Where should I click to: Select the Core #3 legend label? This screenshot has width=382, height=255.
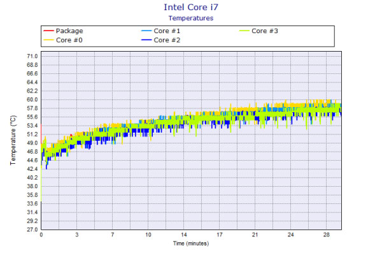point(265,31)
